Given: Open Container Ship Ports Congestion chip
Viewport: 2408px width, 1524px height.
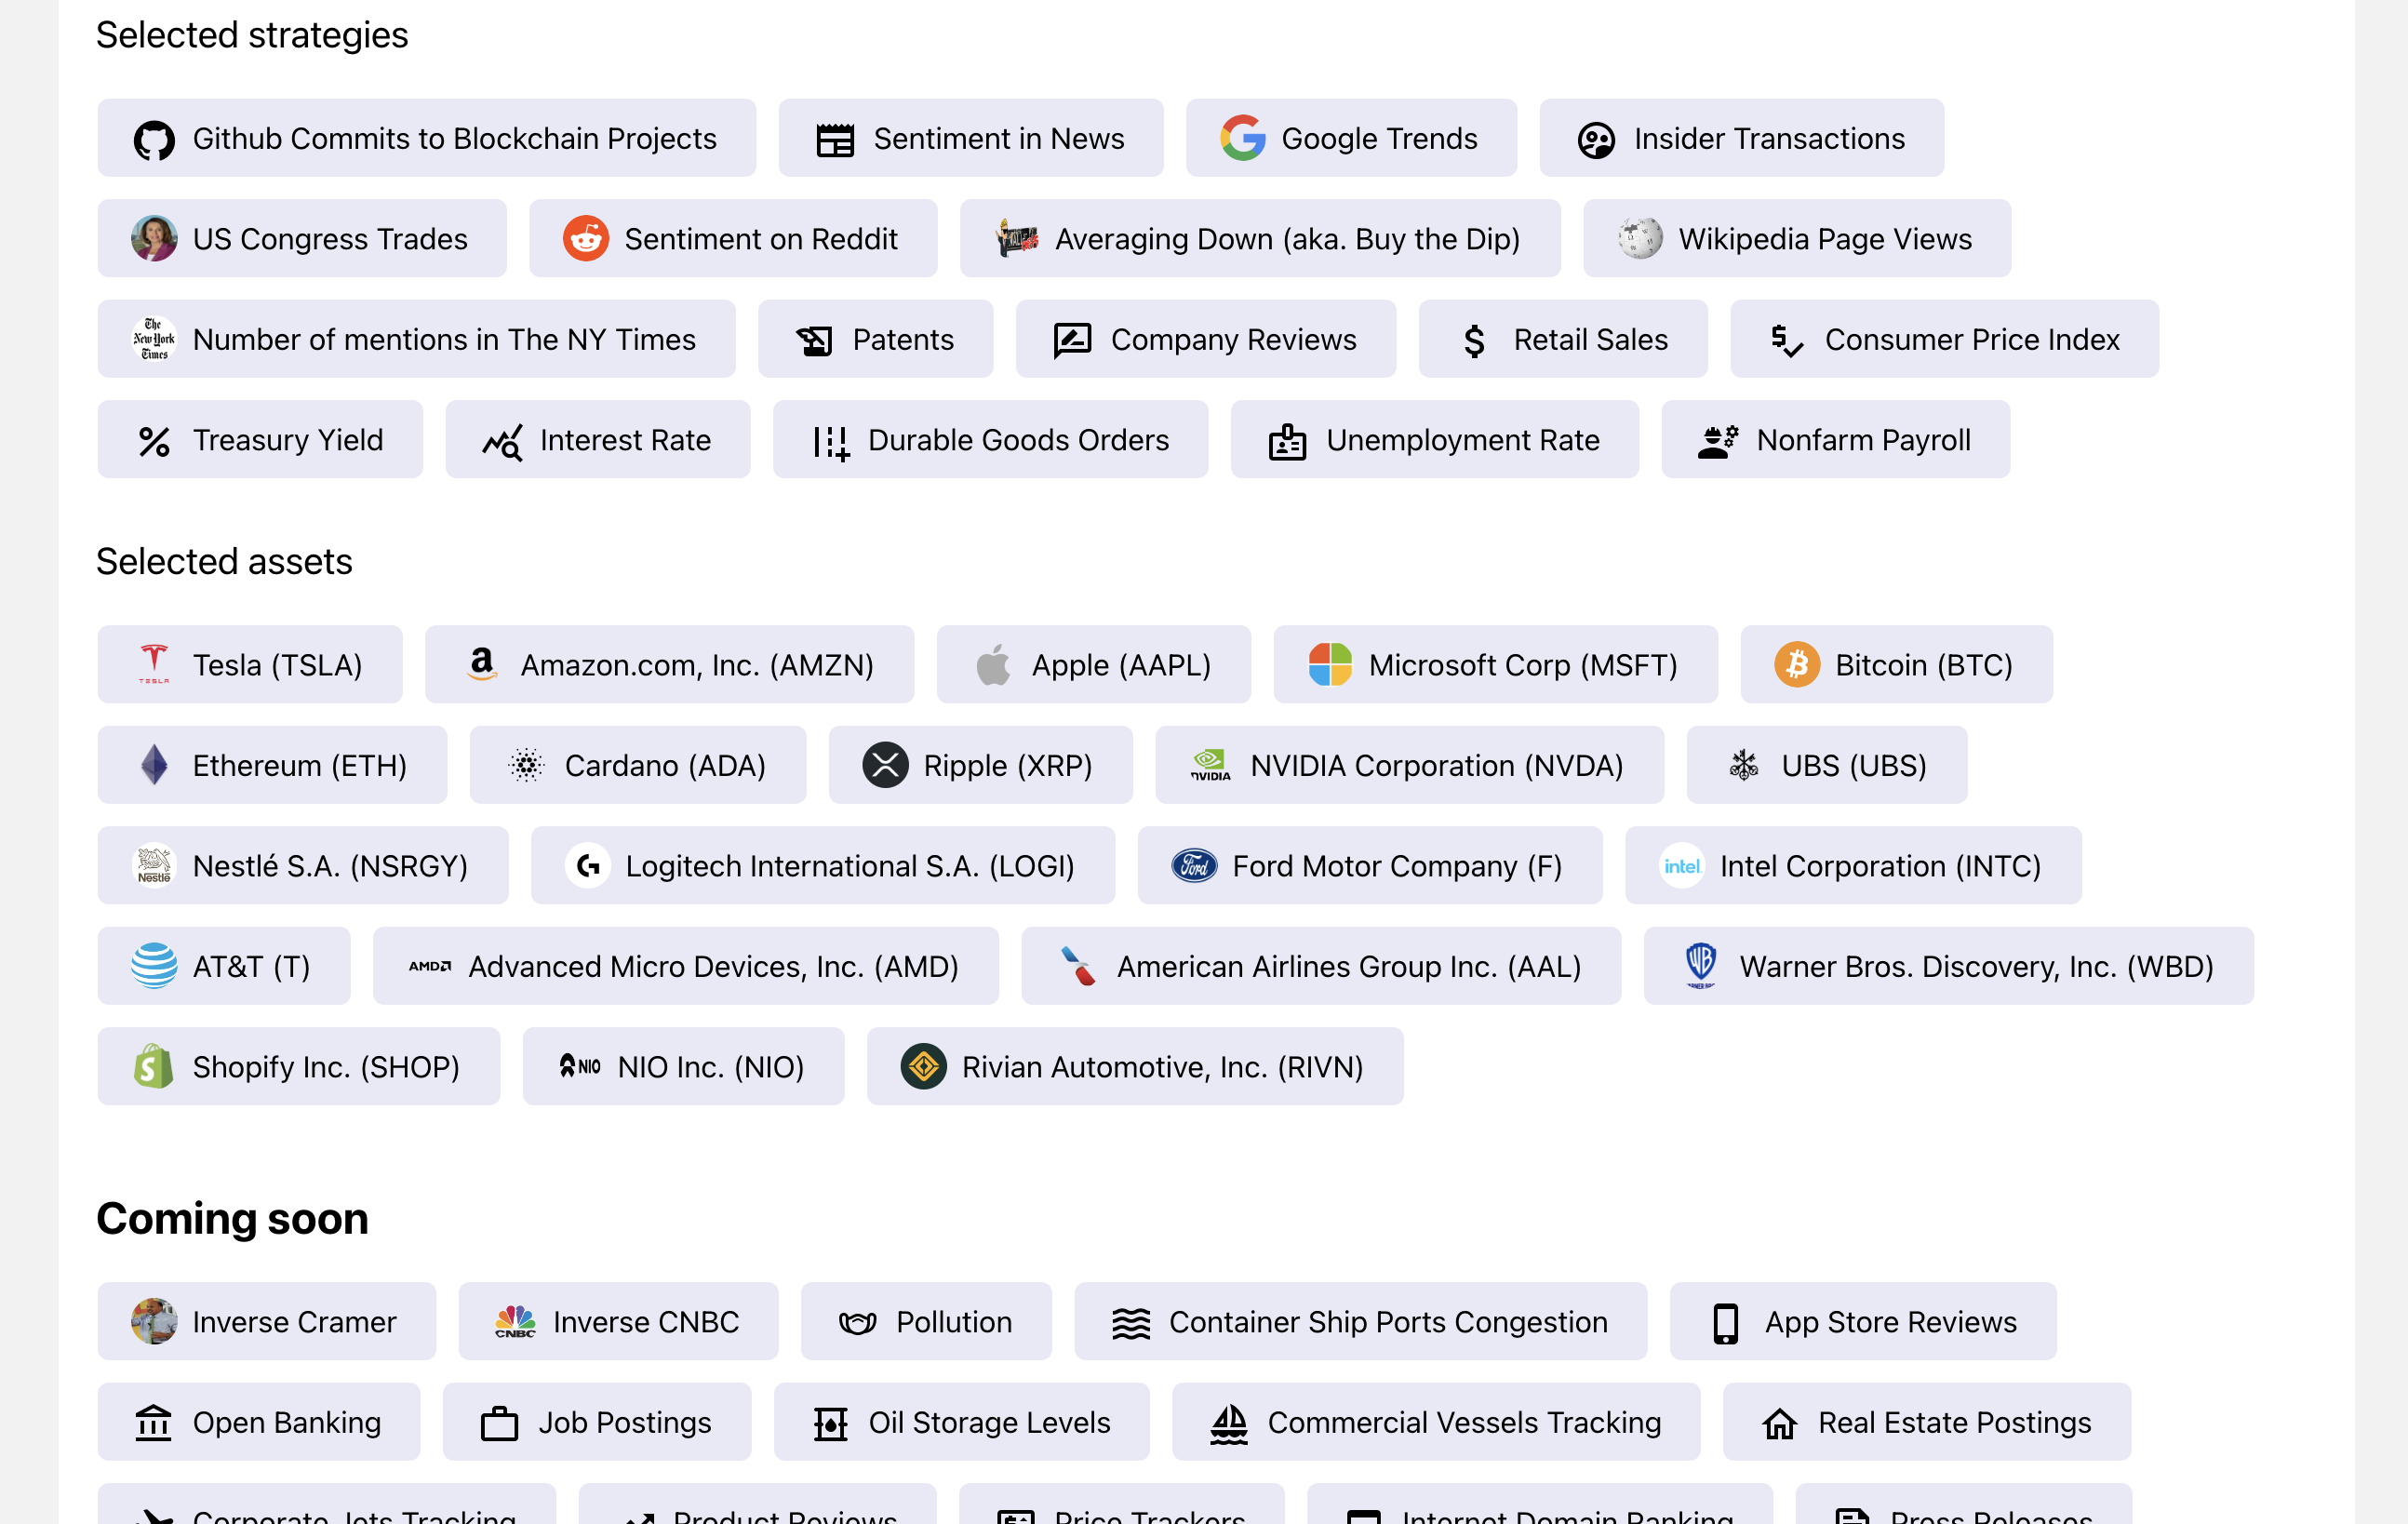Looking at the screenshot, I should [x=1360, y=1322].
